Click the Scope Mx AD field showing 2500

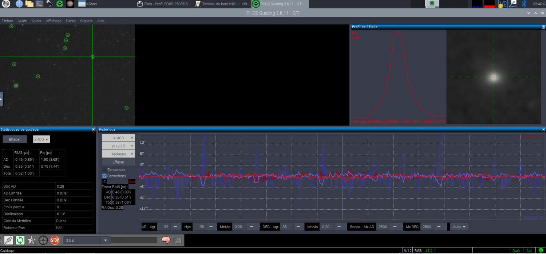[x=383, y=227]
